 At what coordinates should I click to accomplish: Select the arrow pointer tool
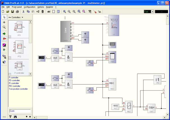point(4,17)
